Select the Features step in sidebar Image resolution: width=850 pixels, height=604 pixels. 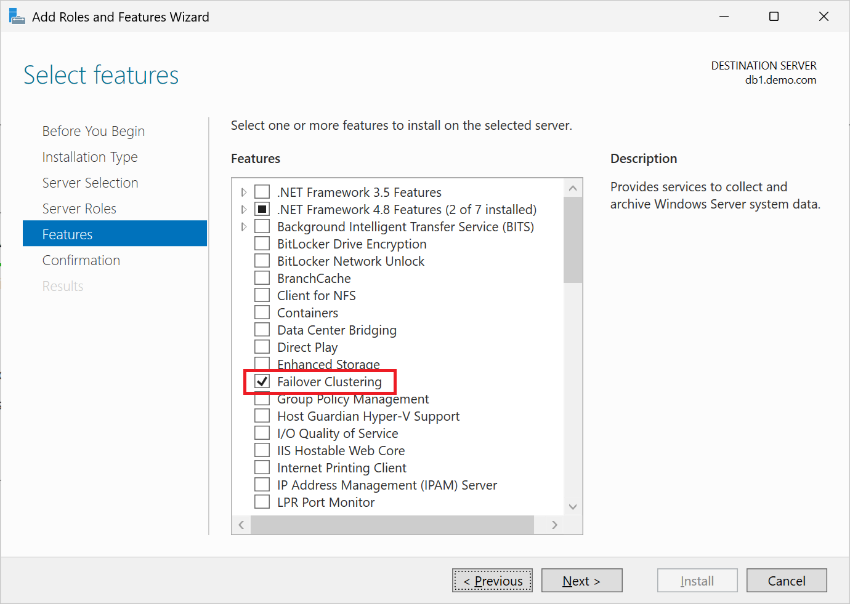point(115,234)
